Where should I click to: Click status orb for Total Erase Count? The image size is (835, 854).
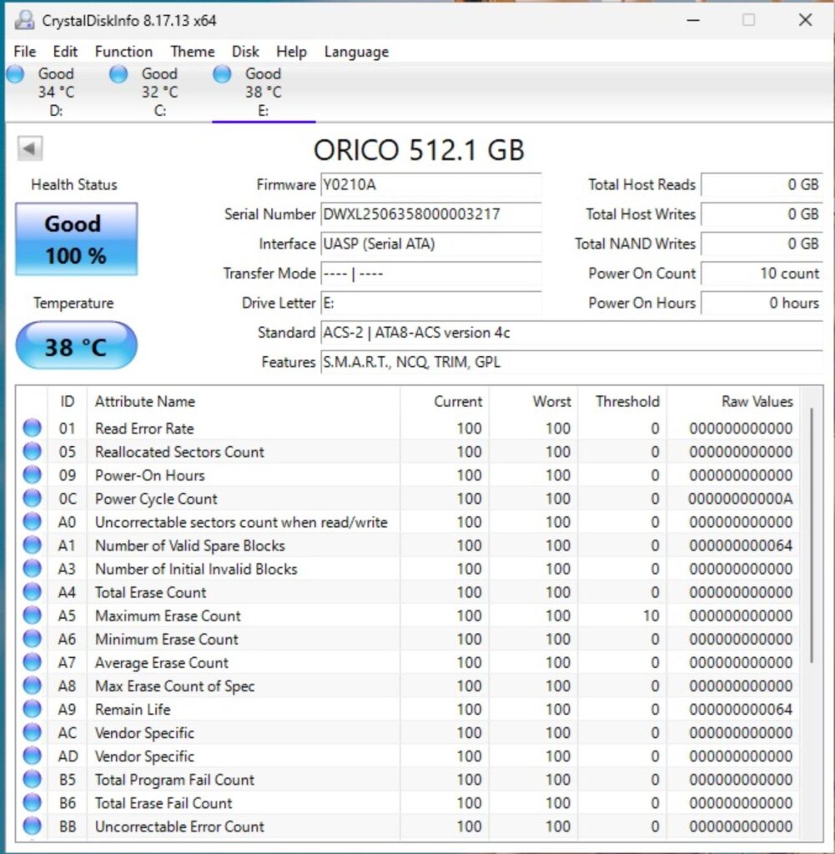[33, 592]
